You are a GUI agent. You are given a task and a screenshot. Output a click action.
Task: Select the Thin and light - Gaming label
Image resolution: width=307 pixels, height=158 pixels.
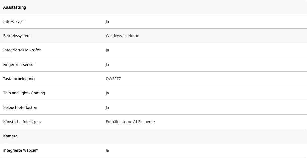tap(24, 93)
